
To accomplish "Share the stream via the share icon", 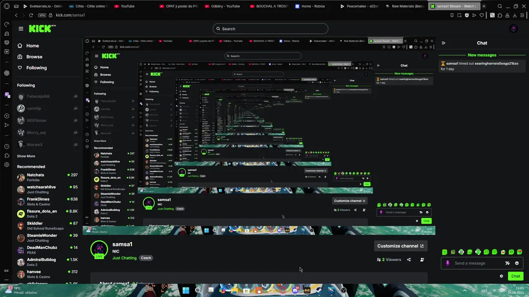I will point(409,259).
